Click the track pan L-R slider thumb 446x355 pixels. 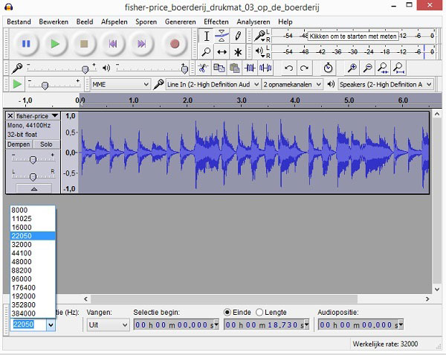(33, 177)
